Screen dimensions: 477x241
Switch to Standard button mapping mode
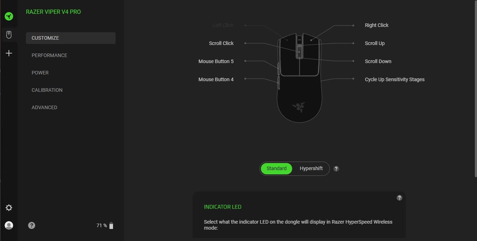pos(277,169)
